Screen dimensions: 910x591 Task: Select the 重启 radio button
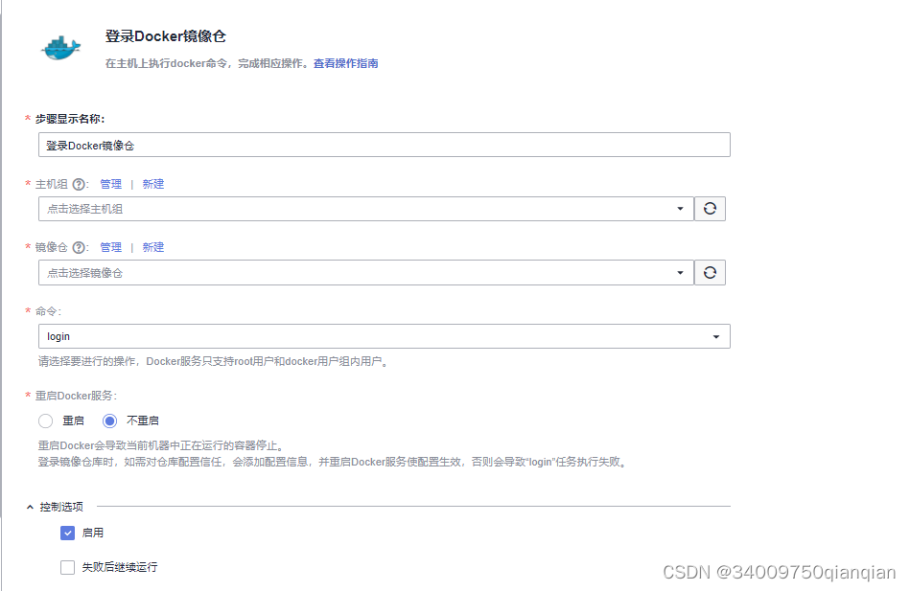(46, 421)
